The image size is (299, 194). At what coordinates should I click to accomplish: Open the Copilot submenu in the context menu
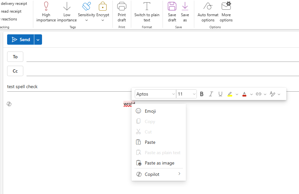151,174
